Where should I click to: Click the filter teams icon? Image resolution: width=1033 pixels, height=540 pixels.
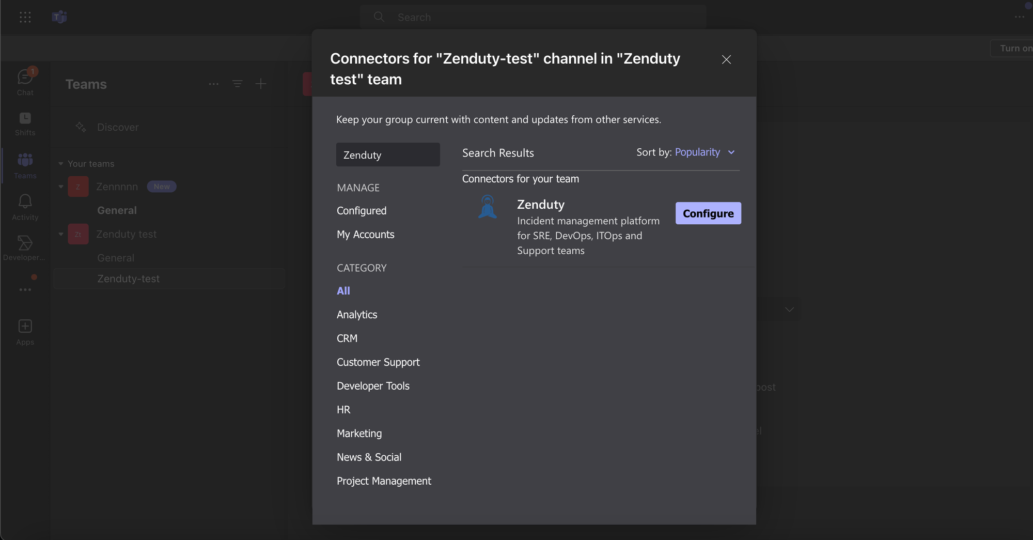point(238,84)
